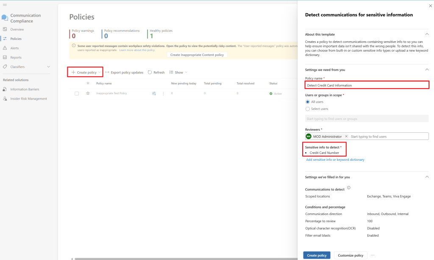Click the blue Create policy button
Image resolution: width=434 pixels, height=260 pixels.
(317, 255)
